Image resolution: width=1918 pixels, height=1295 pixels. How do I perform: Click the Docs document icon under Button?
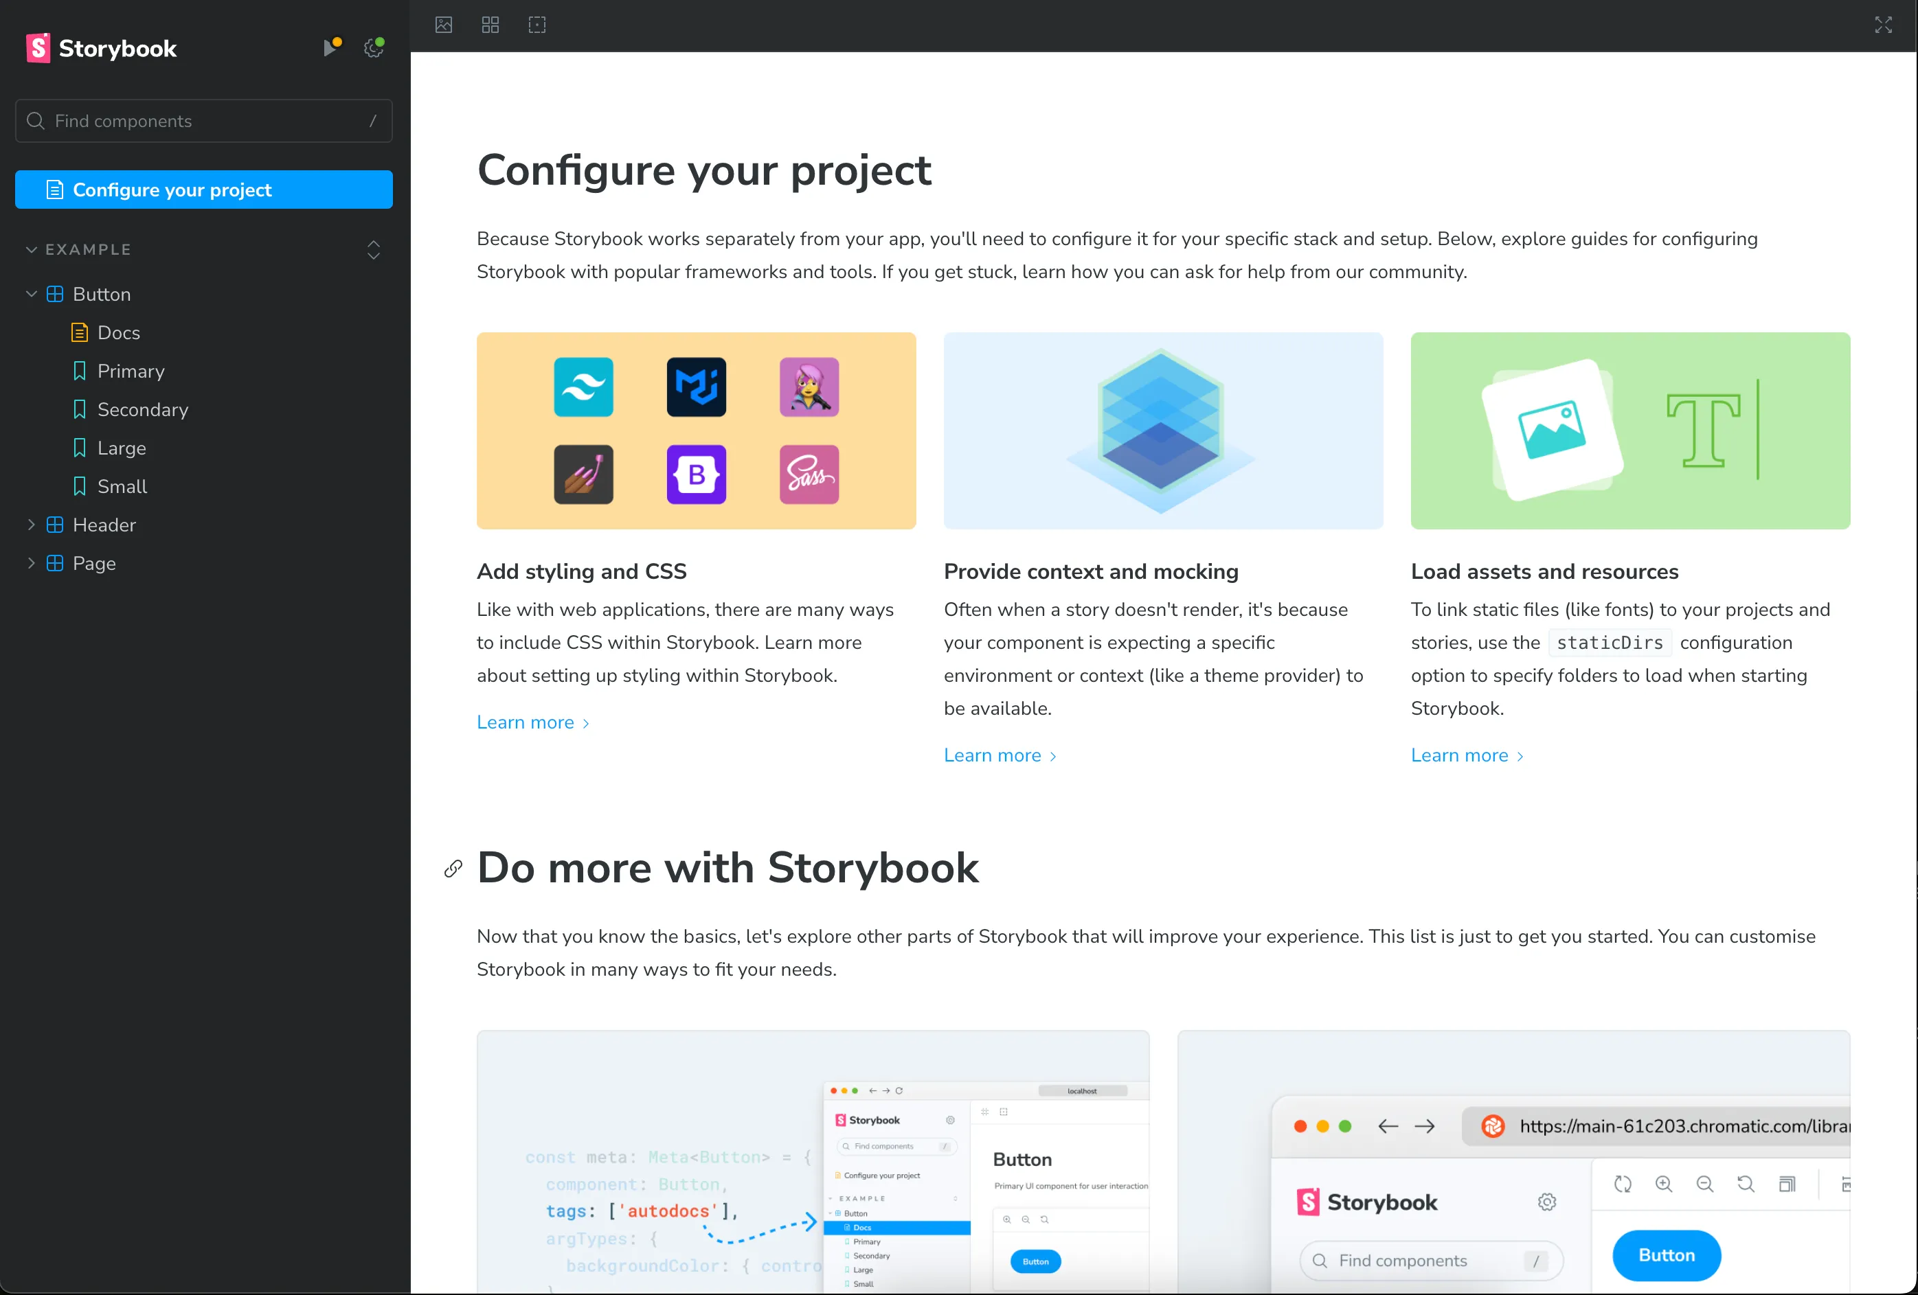(x=80, y=332)
